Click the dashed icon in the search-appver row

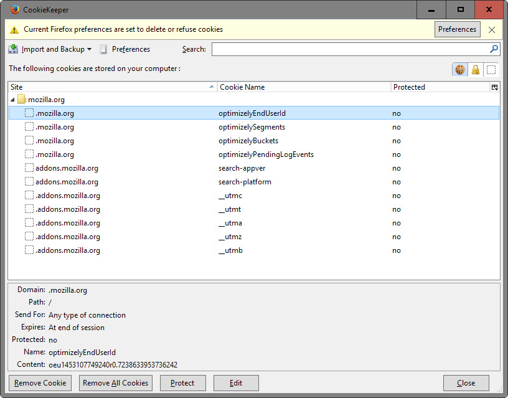pos(29,168)
